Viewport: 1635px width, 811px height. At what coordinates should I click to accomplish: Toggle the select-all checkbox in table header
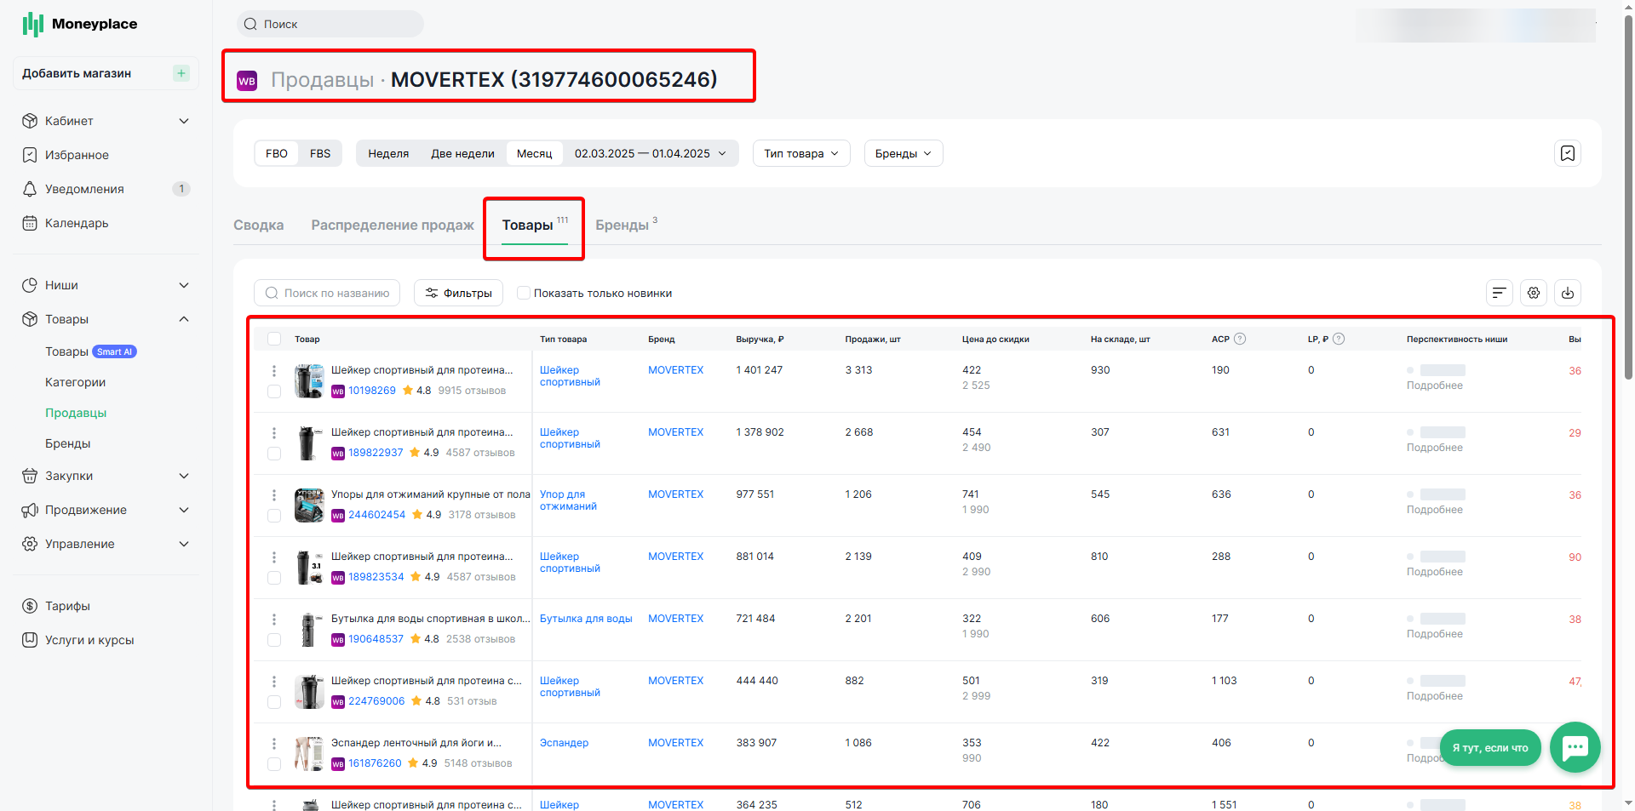(x=274, y=339)
